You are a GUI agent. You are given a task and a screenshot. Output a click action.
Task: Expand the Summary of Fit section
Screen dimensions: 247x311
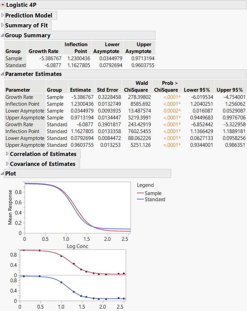click(x=3, y=25)
